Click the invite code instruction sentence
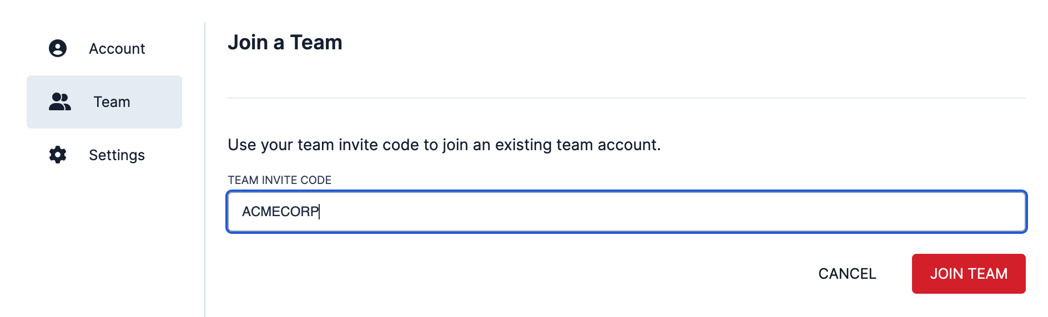 click(444, 145)
